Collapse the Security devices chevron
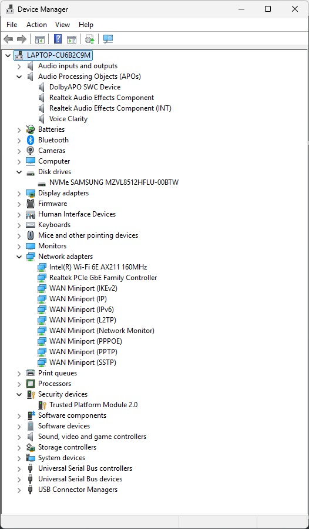This screenshot has width=309, height=529. 19,394
